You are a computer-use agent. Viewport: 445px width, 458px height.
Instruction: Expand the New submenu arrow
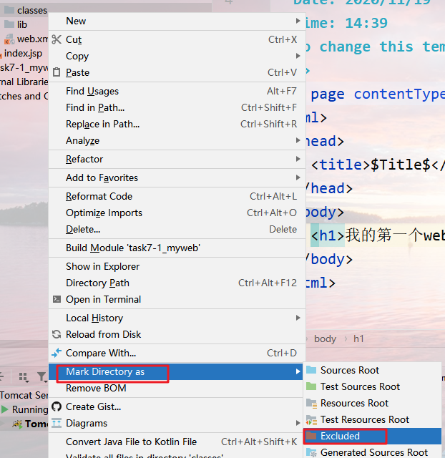[298, 21]
